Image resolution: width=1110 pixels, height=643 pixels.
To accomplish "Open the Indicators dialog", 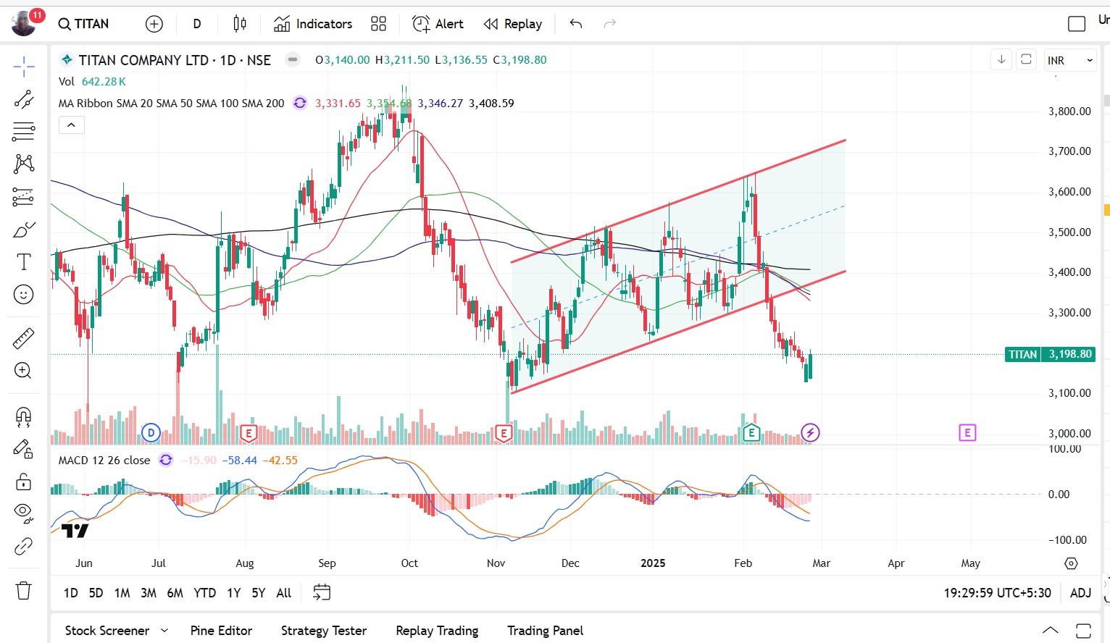I will [x=313, y=24].
